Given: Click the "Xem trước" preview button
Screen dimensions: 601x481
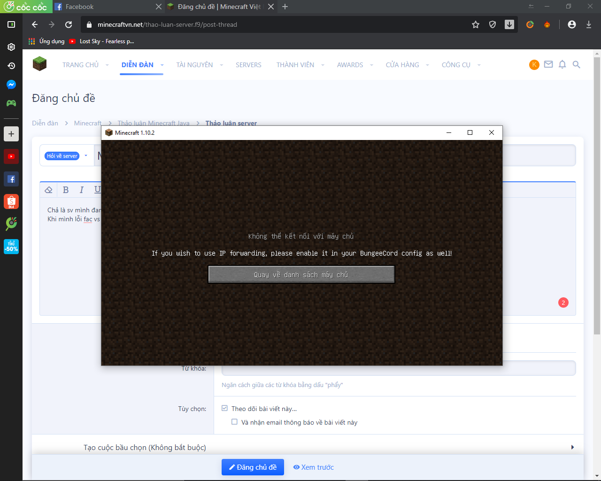Looking at the screenshot, I should [314, 467].
